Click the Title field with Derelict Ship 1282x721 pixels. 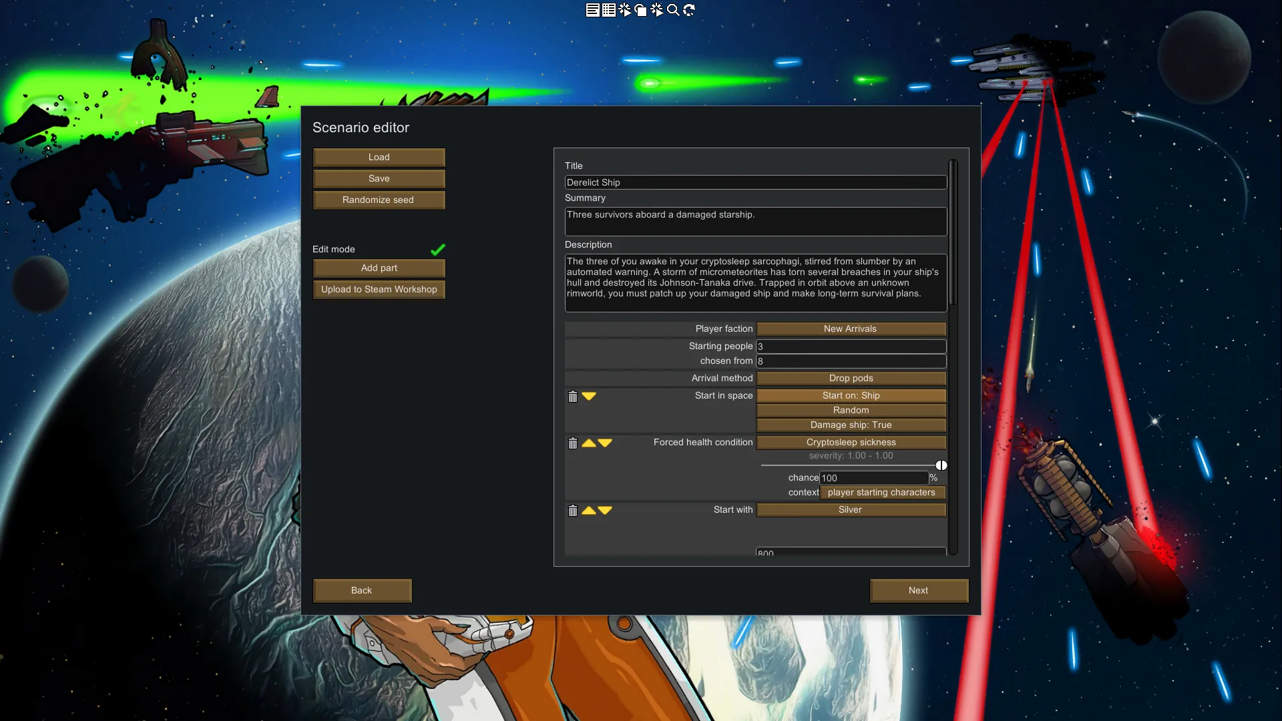coord(755,183)
